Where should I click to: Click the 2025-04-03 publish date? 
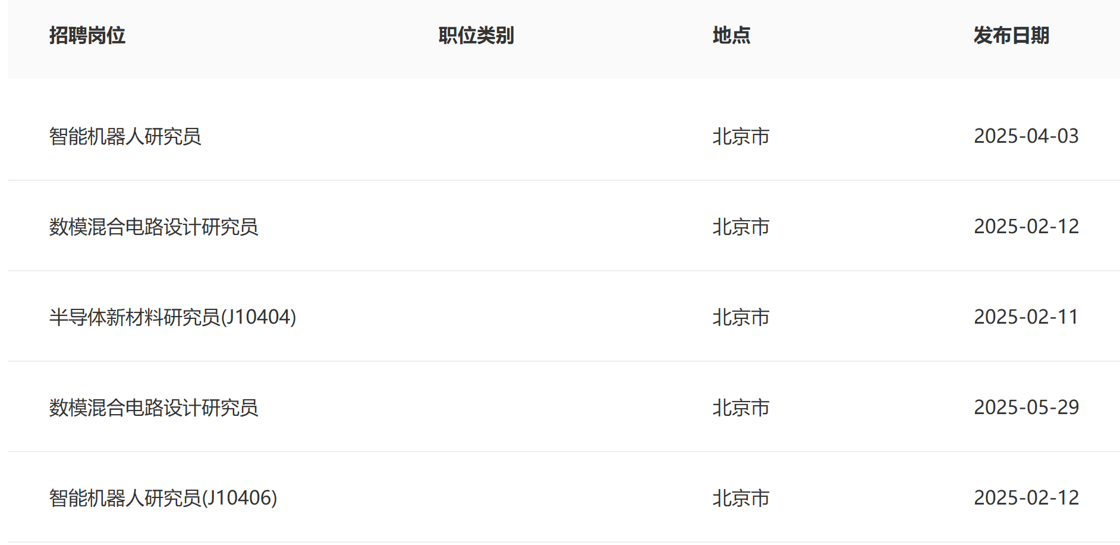[x=1026, y=136]
